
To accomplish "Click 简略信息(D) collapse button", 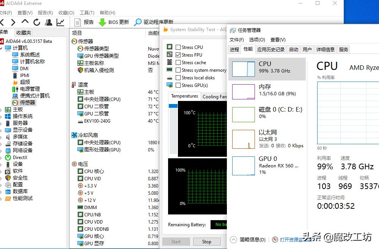I will pos(248,240).
